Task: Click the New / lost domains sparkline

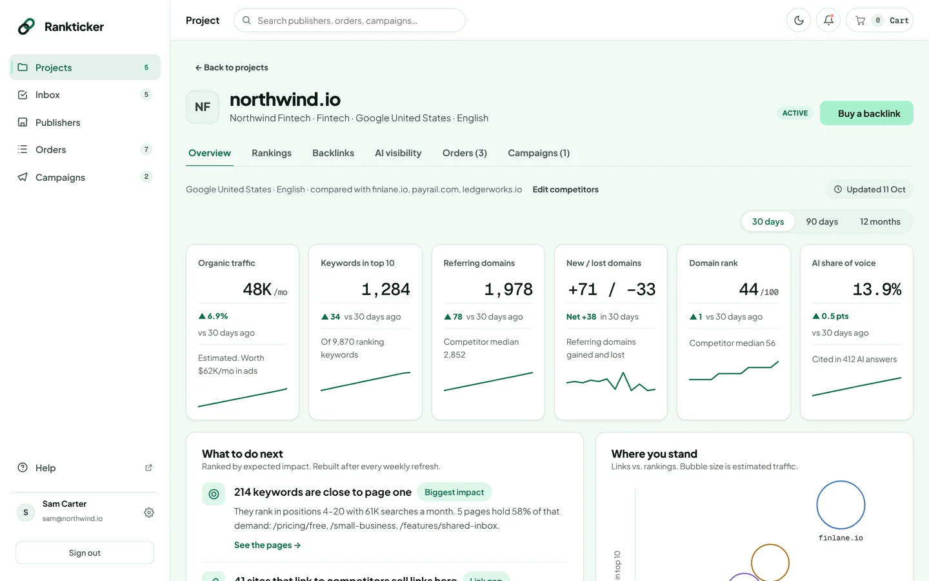Action: 611,382
